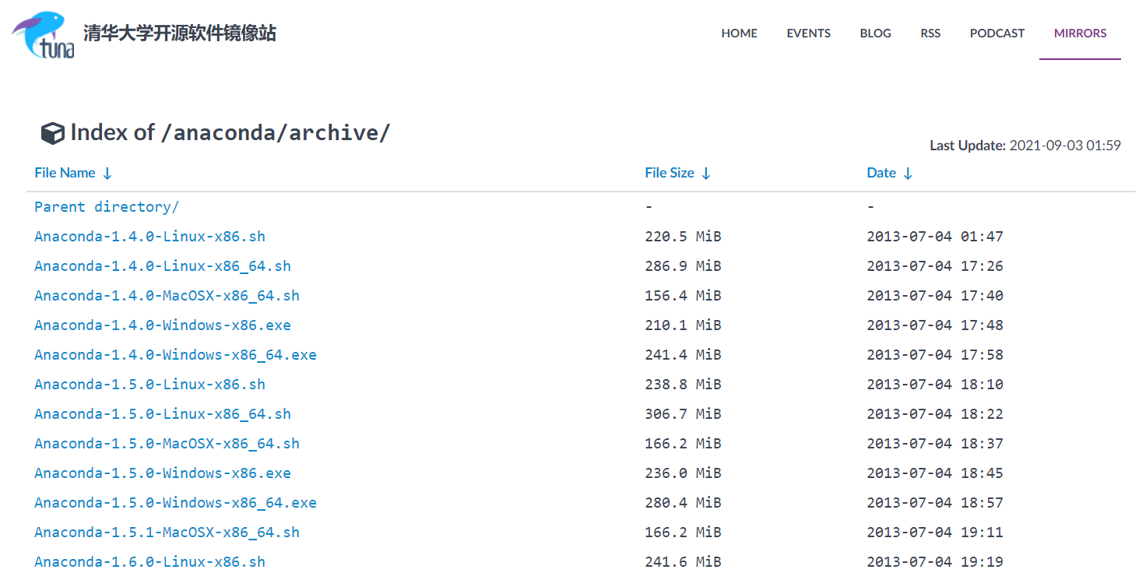Click the box icon beside Index of
Image resolution: width=1146 pixels, height=580 pixels.
tap(52, 134)
